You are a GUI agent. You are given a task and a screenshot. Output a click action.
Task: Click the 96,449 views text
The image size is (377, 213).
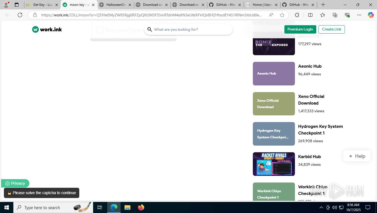309,74
